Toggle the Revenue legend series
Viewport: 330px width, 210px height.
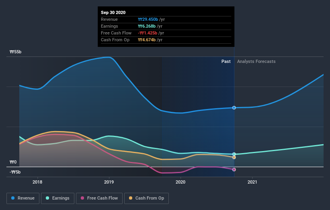click(x=23, y=198)
